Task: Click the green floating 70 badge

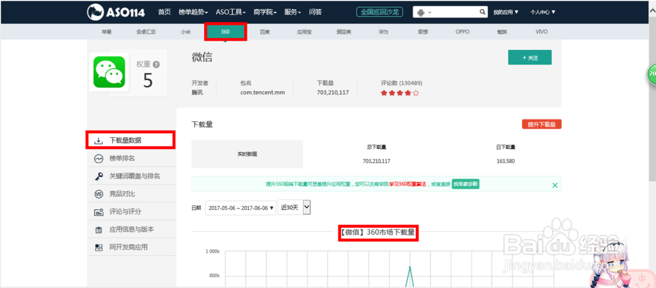Action: click(x=651, y=73)
